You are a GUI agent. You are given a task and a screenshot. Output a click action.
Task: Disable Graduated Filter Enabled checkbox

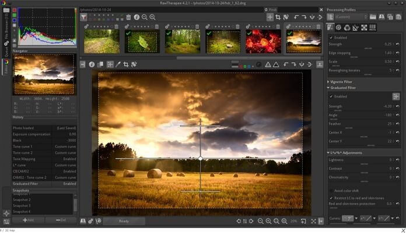pos(331,96)
